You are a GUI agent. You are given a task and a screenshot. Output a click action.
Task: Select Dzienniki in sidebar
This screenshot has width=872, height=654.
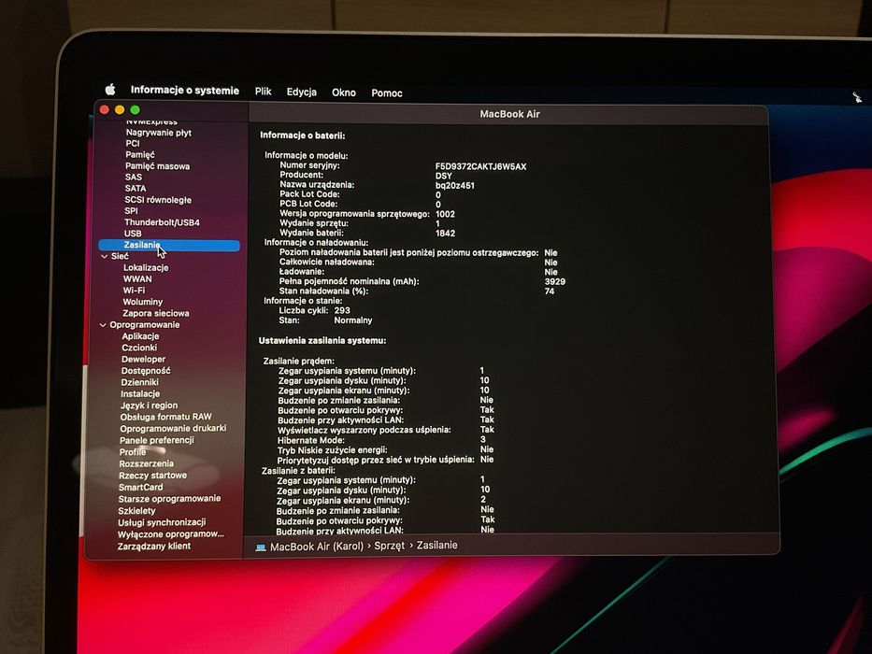pos(139,383)
